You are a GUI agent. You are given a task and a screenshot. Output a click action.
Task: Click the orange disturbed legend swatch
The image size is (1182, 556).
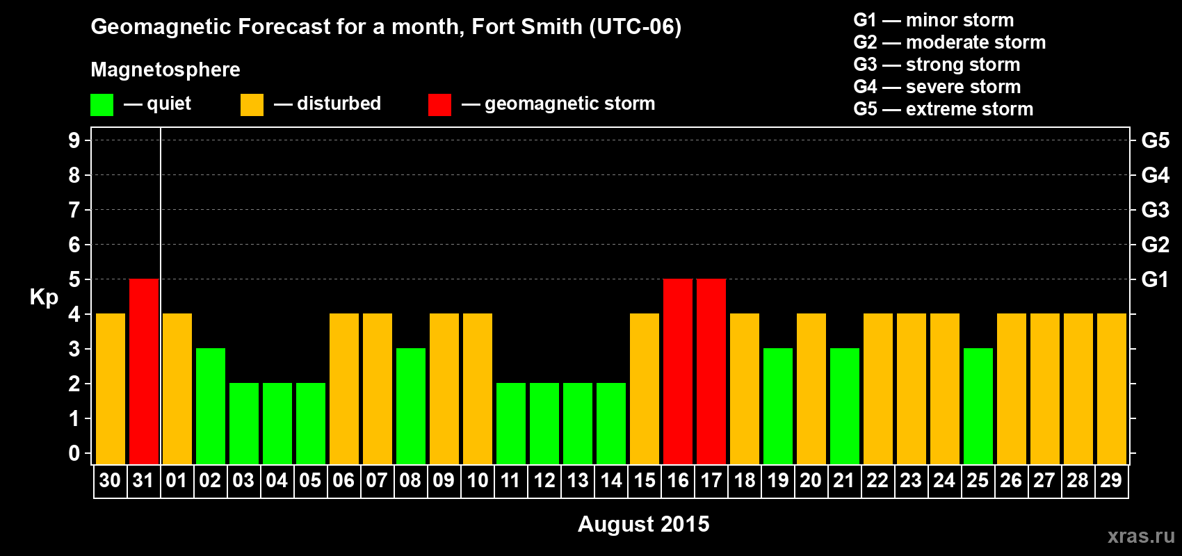(x=252, y=105)
